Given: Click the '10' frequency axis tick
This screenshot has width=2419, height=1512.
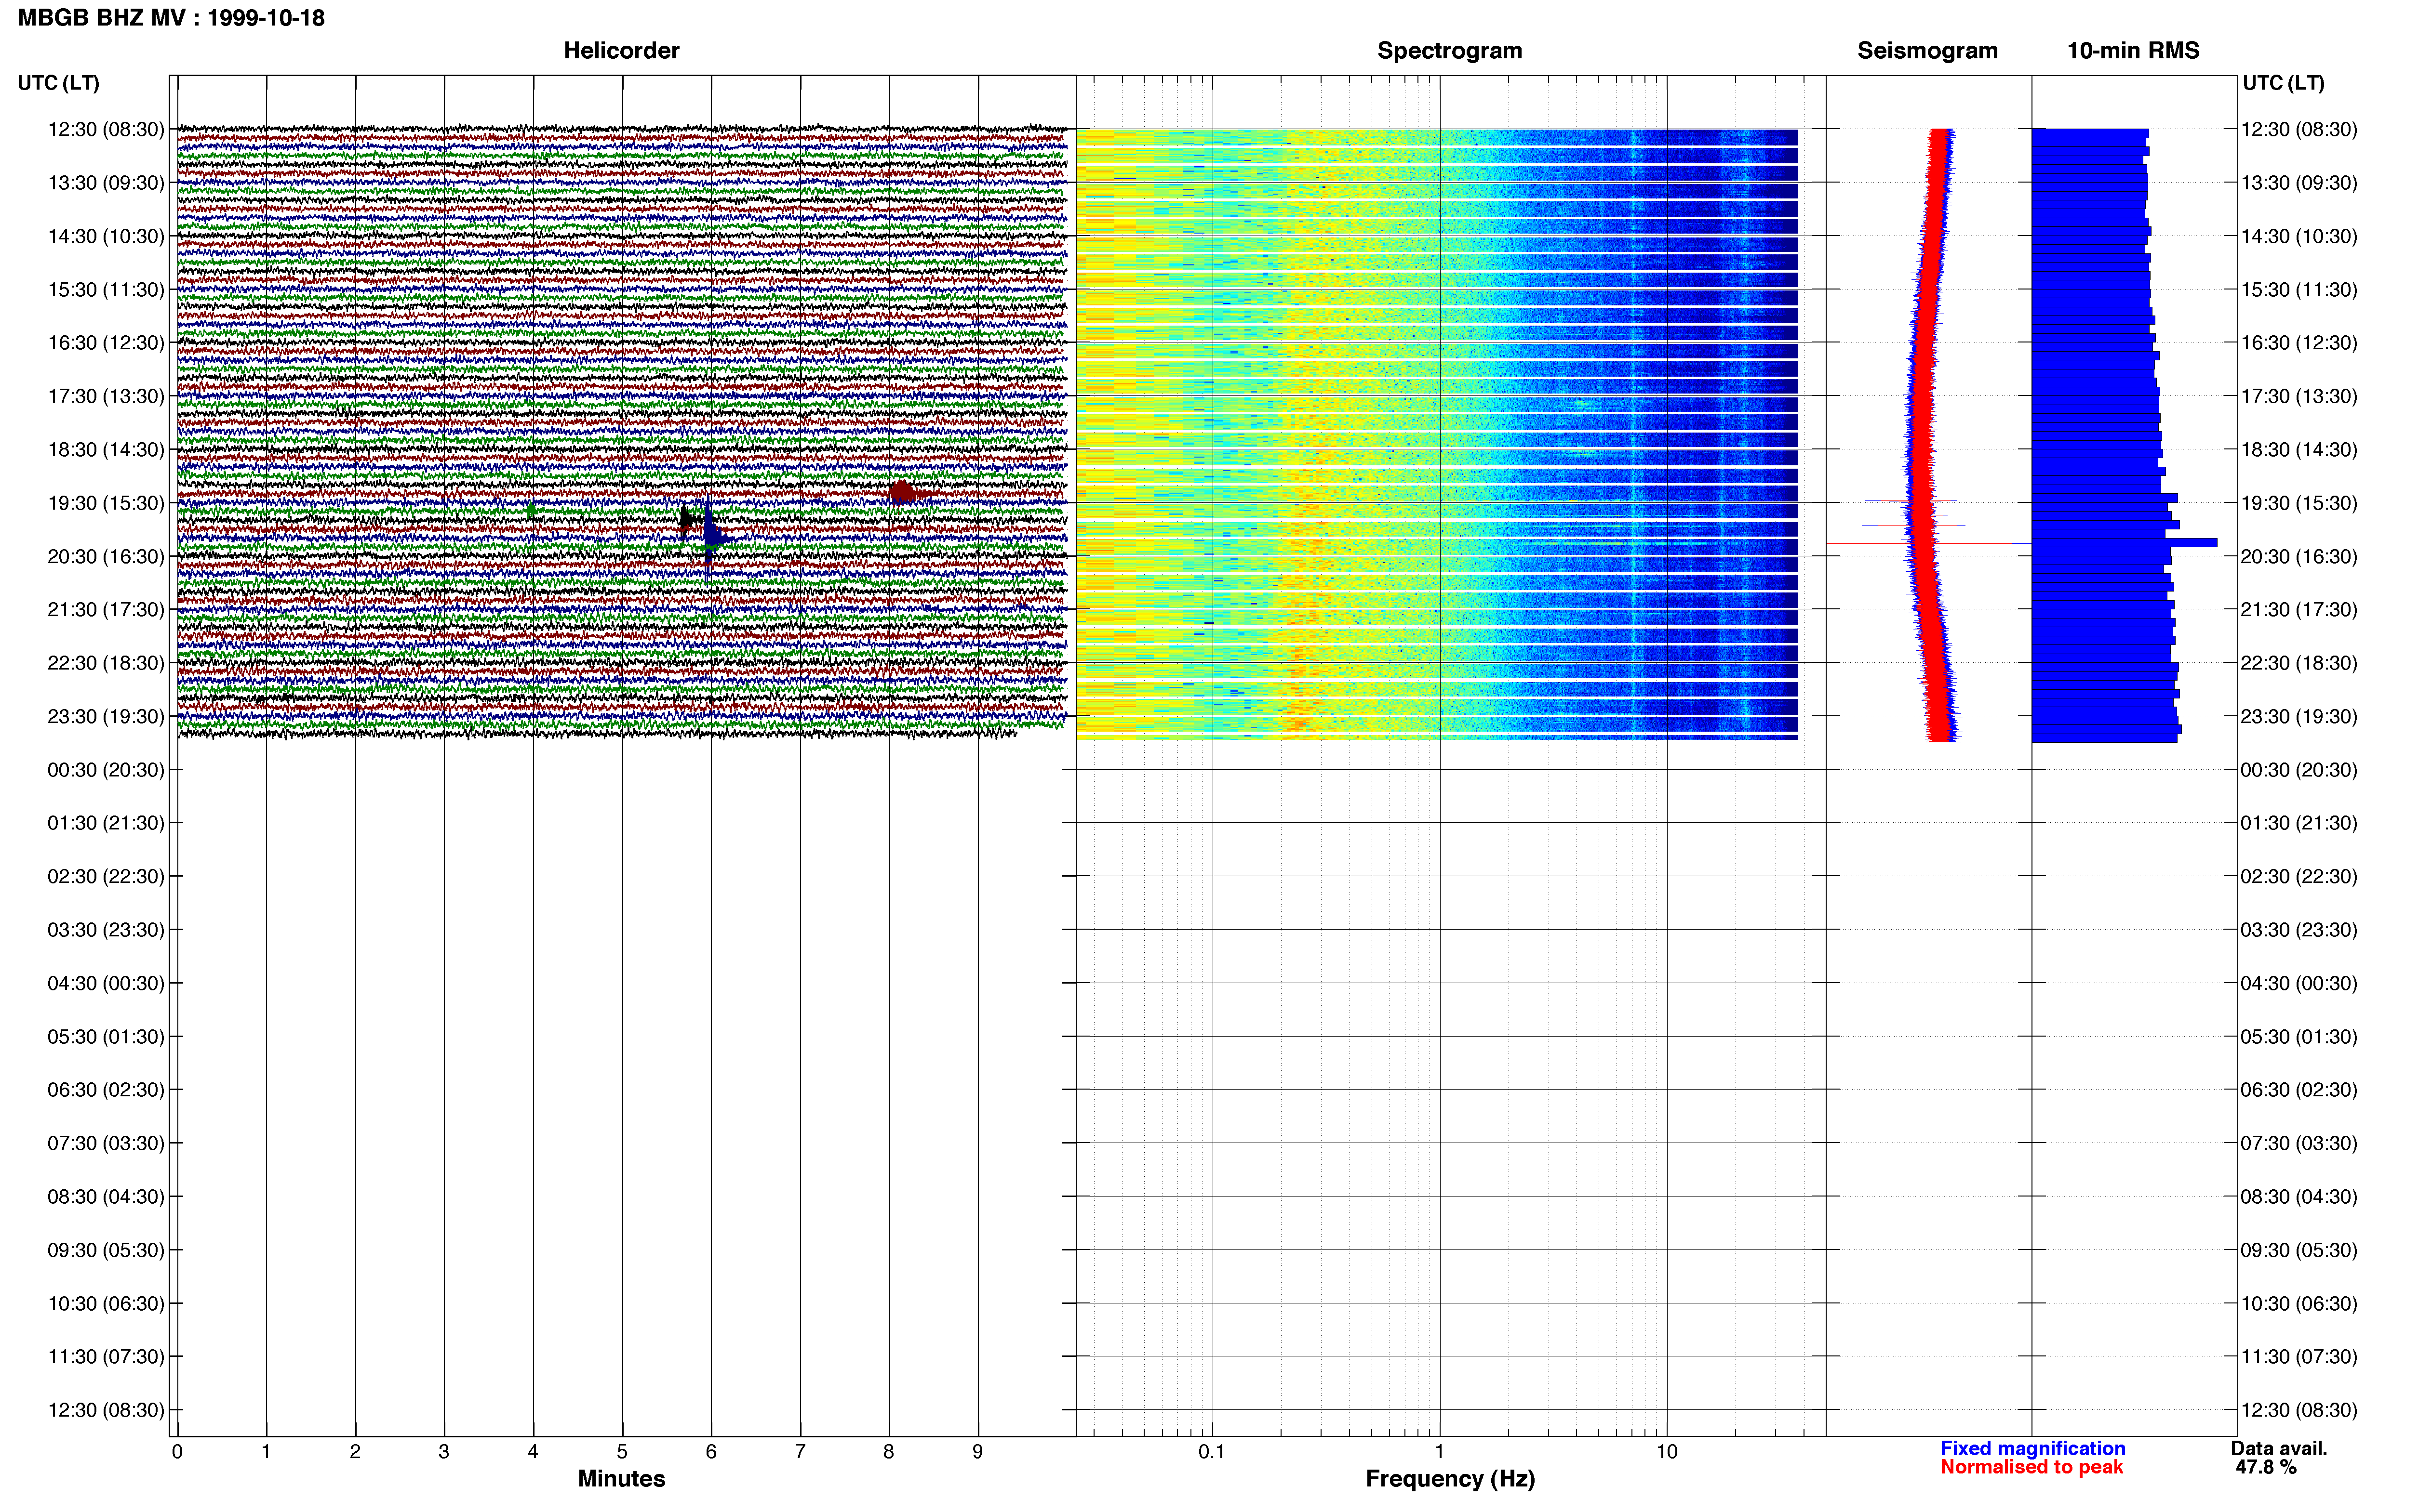Looking at the screenshot, I should pyautogui.click(x=1667, y=1452).
